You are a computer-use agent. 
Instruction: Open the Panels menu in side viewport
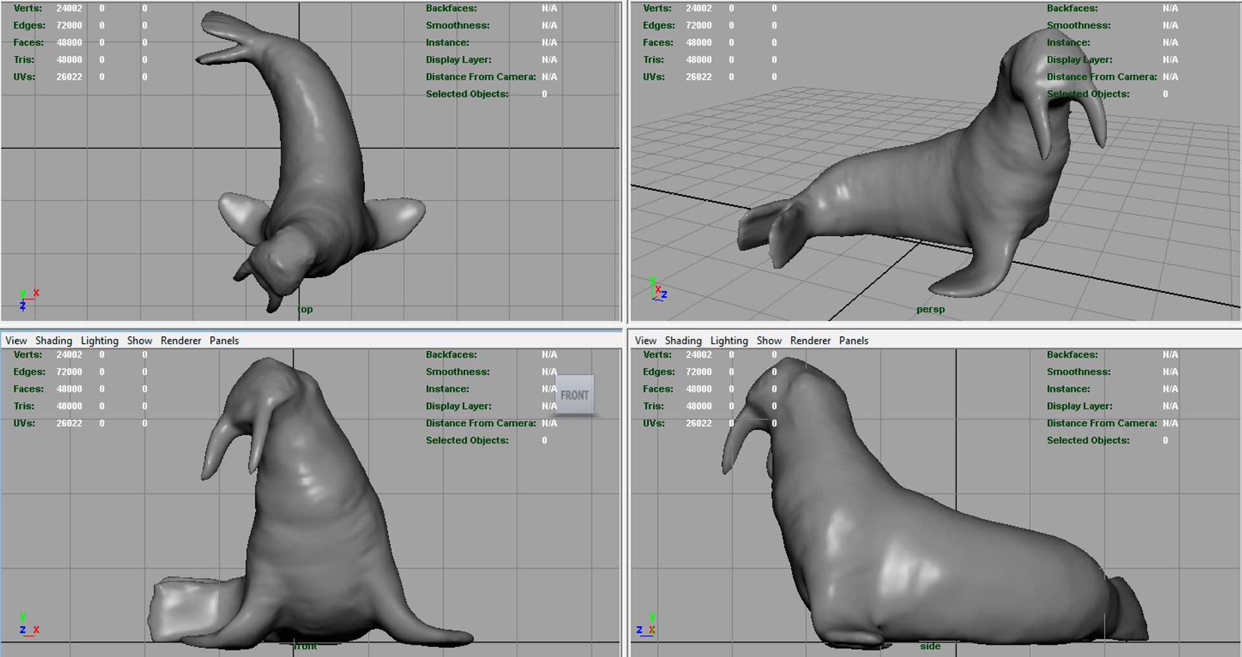[x=854, y=341]
